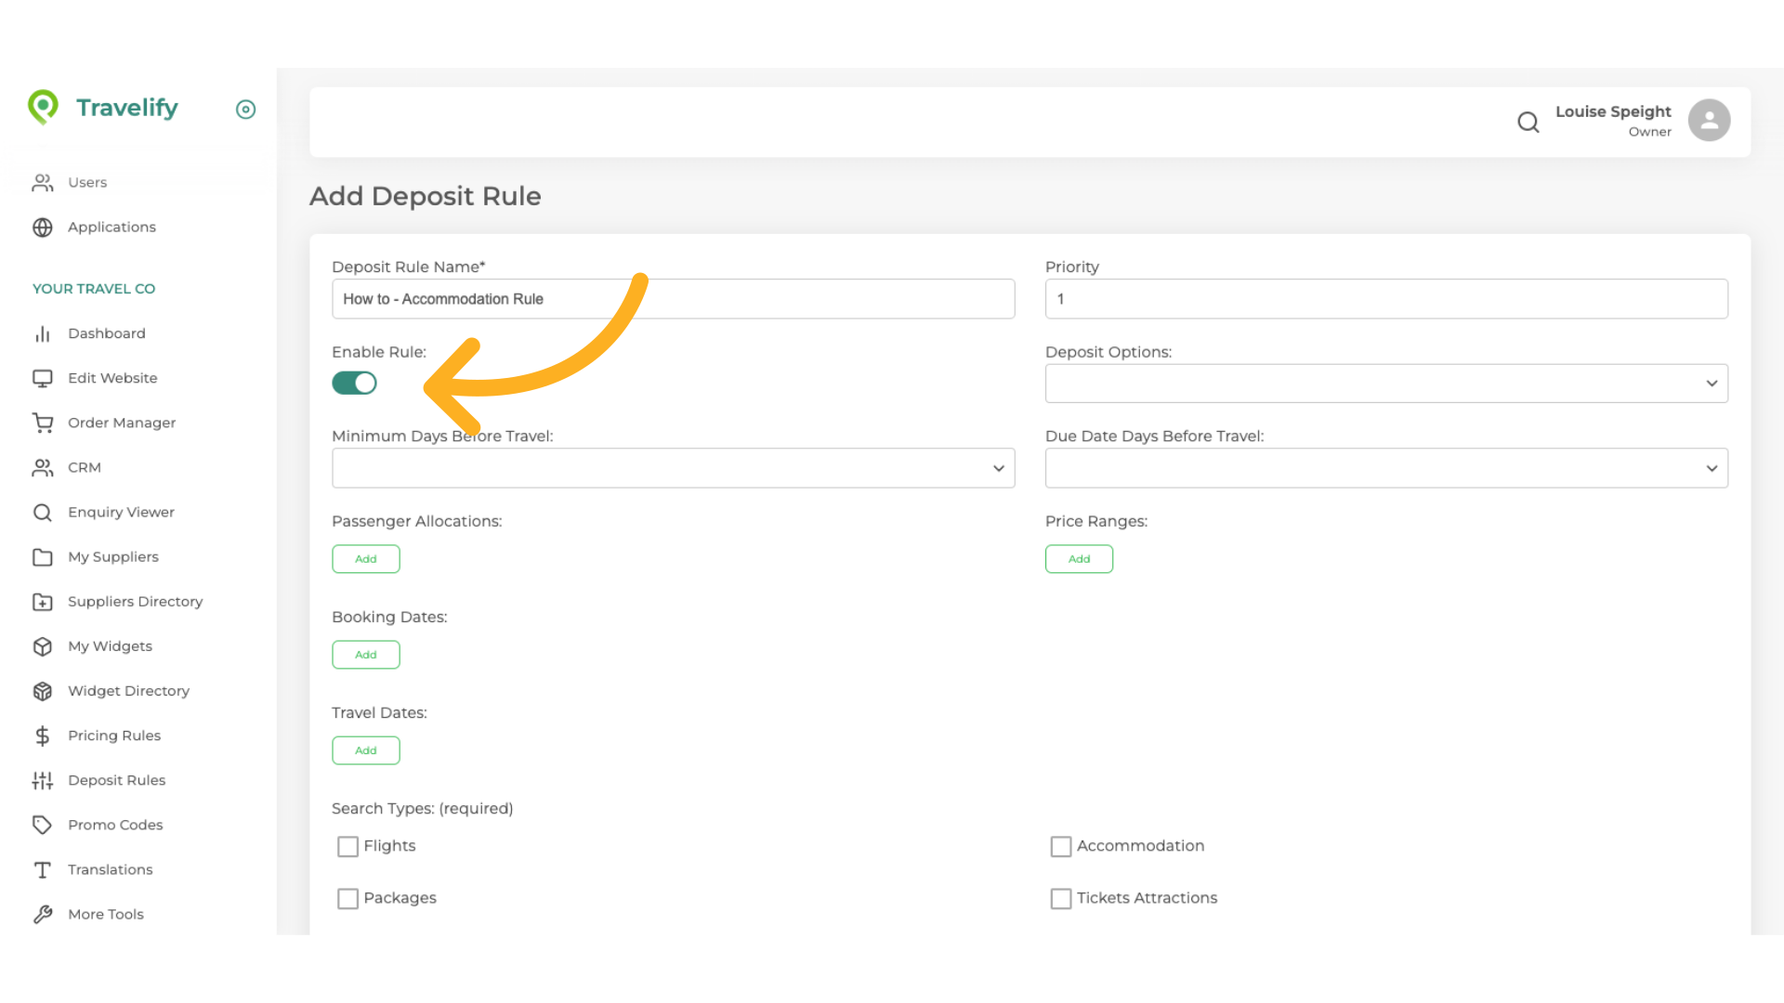
Task: Add a Passenger Allocation
Action: 366,559
